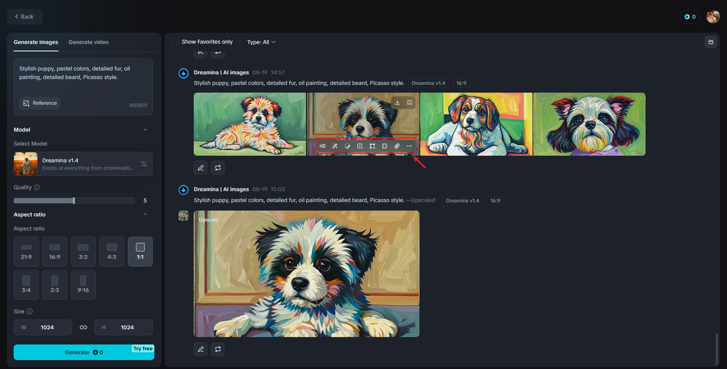The image size is (727, 369).
Task: Click the credits counter showing 0 in the header
Action: 690,16
